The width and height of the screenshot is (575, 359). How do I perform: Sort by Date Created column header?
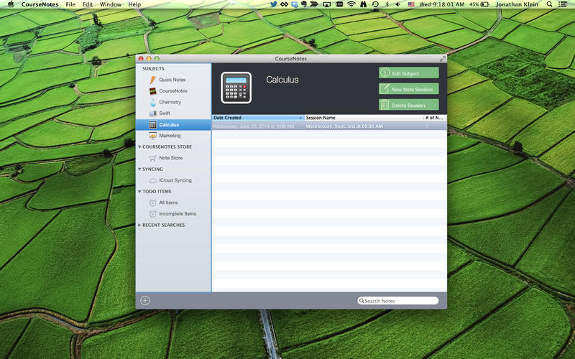[257, 118]
